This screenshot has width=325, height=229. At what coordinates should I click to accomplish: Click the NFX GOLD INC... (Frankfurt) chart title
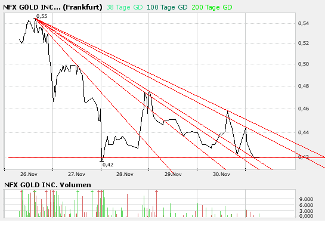coord(52,7)
